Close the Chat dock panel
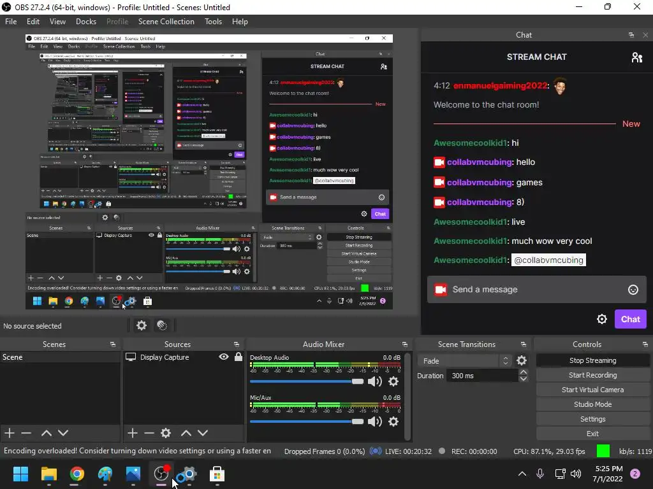This screenshot has height=489, width=653. (x=645, y=35)
